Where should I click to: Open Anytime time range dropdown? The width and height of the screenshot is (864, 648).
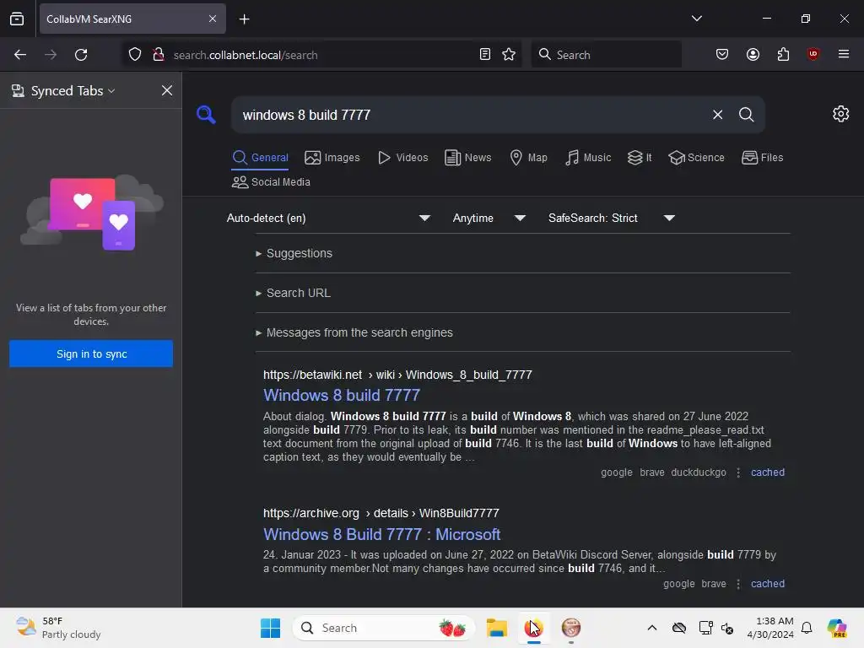489,219
